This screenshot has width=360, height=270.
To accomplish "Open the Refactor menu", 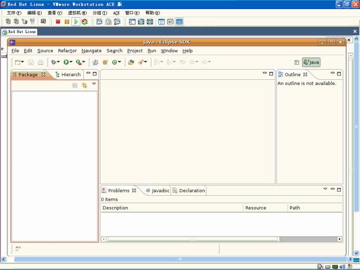I will (67, 51).
